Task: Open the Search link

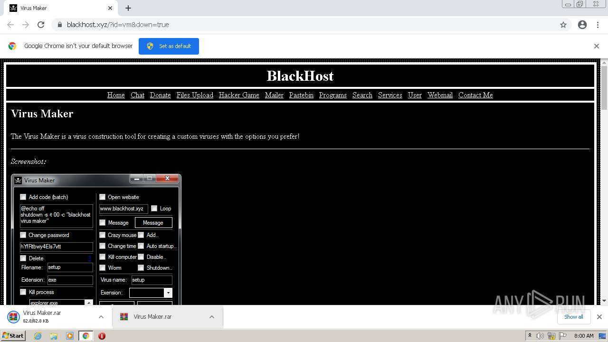Action: (362, 95)
